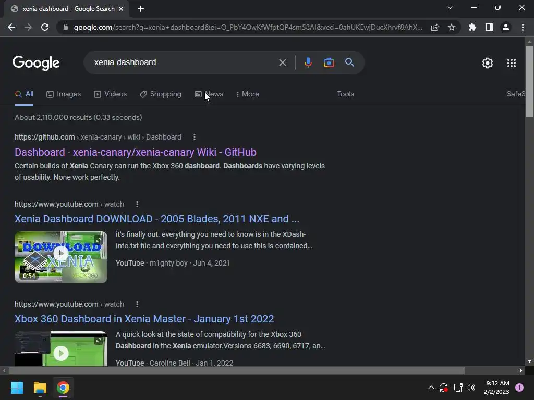Screen dimensions: 534x400
Task: Open options for Caroline Bell YouTube result
Action: tap(137, 304)
